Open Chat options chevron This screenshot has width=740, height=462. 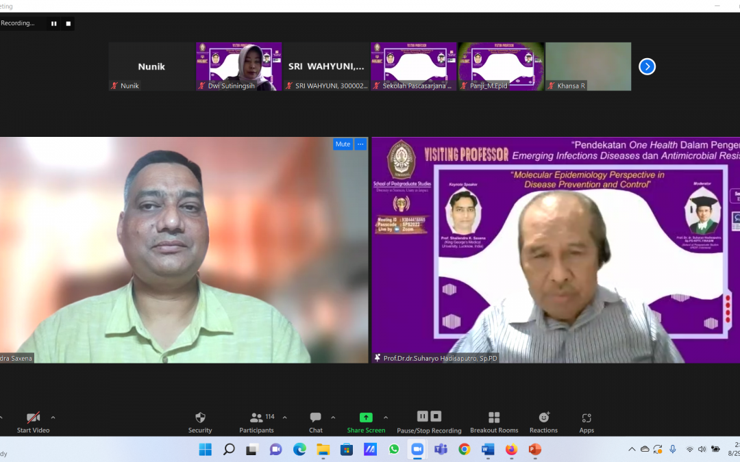click(331, 416)
